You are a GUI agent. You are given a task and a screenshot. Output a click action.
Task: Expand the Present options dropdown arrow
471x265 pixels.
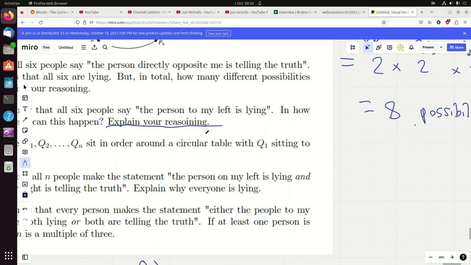coord(441,47)
